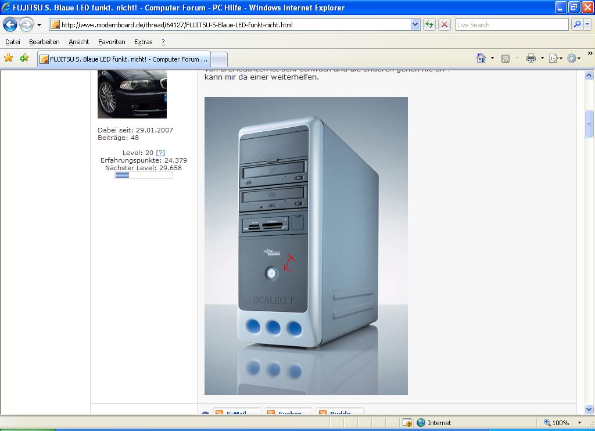Click the Home icon in the command bar

(x=481, y=58)
